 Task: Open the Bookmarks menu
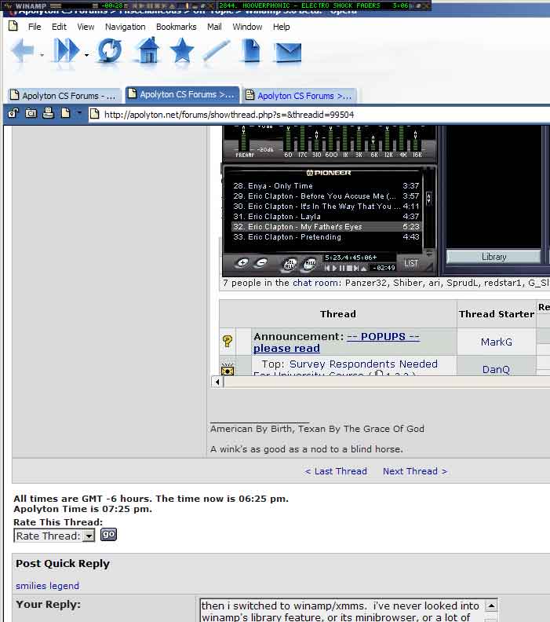click(177, 27)
